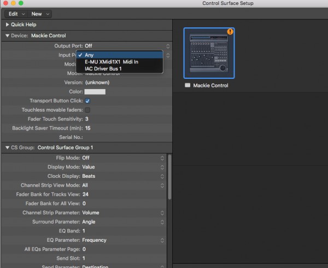Screen dimensions: 328x268
Task: Click the orange warning badge on device
Action: click(230, 32)
